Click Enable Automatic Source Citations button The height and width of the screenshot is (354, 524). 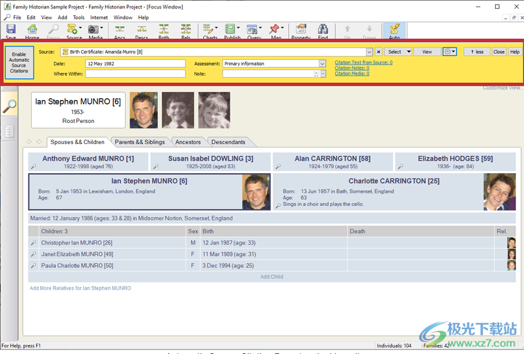[19, 63]
